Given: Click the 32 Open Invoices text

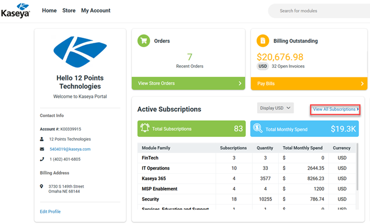Looking at the screenshot, I should (x=288, y=66).
